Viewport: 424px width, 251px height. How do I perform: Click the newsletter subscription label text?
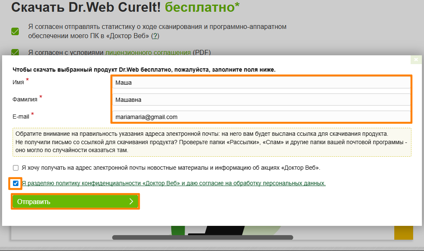[171, 168]
